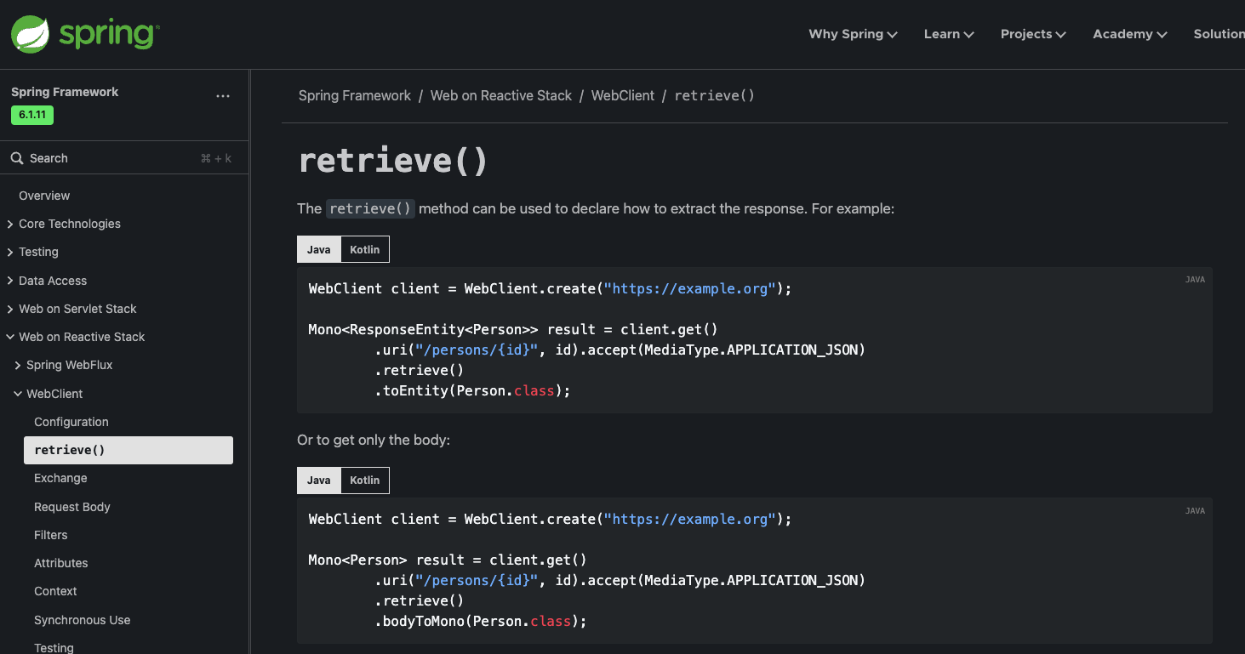Switch first code example to Kotlin
The height and width of the screenshot is (654, 1245).
click(x=365, y=249)
